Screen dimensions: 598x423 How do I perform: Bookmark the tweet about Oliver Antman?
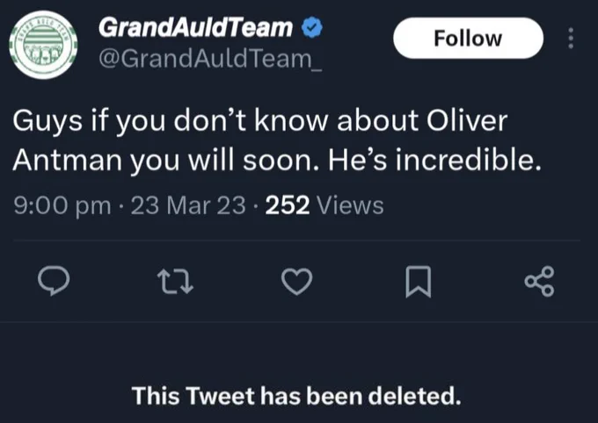[419, 282]
